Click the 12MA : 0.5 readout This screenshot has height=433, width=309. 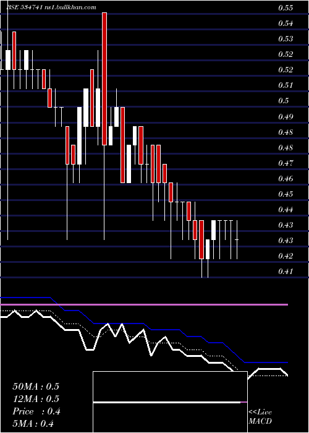36,399
